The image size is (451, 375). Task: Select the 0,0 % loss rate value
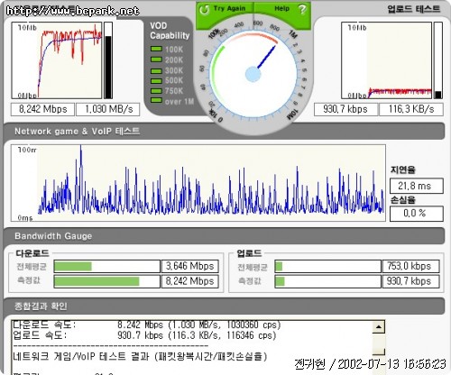point(417,214)
